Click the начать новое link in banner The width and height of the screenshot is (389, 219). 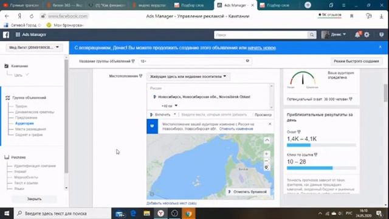pos(261,48)
